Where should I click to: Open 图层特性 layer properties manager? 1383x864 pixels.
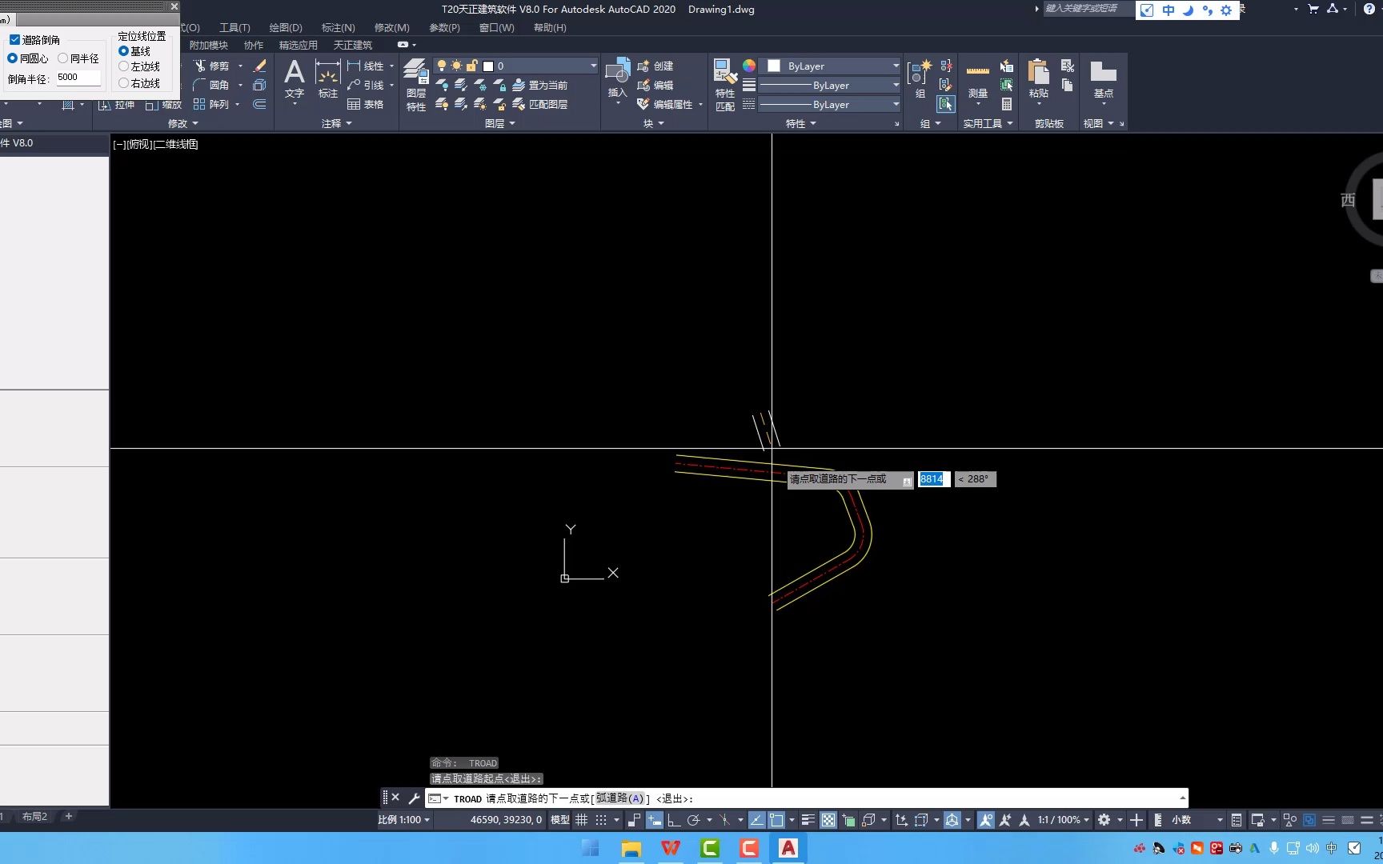415,85
